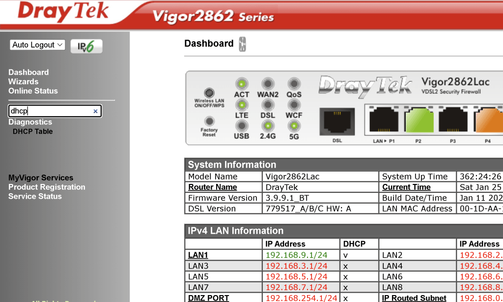Select the DrayTek router name value
This screenshot has width=503, height=302.
point(281,187)
